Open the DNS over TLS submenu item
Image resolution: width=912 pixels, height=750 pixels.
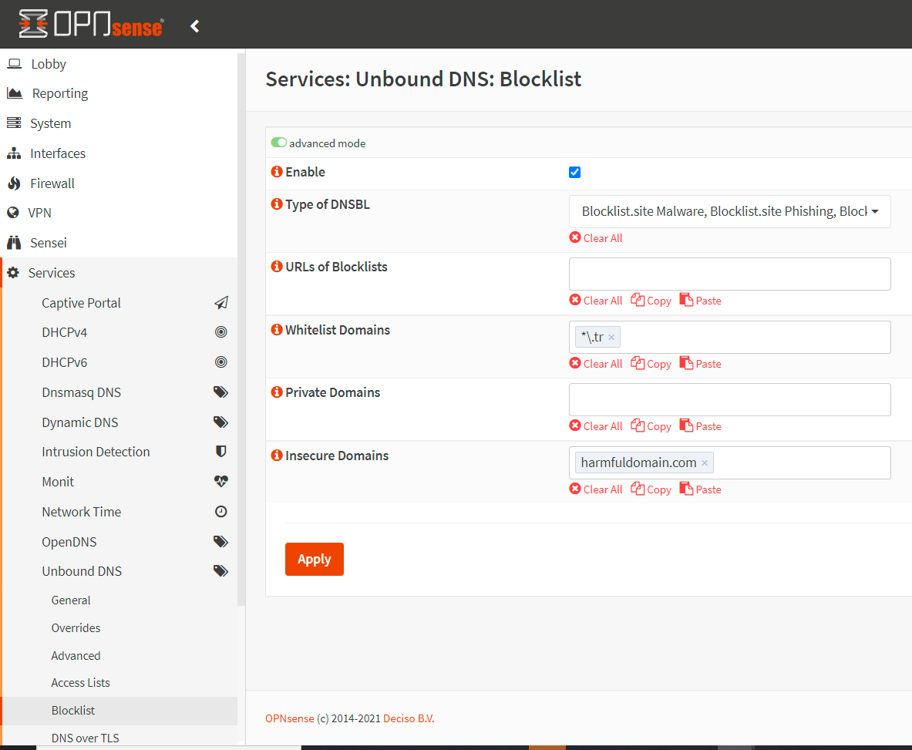[85, 738]
